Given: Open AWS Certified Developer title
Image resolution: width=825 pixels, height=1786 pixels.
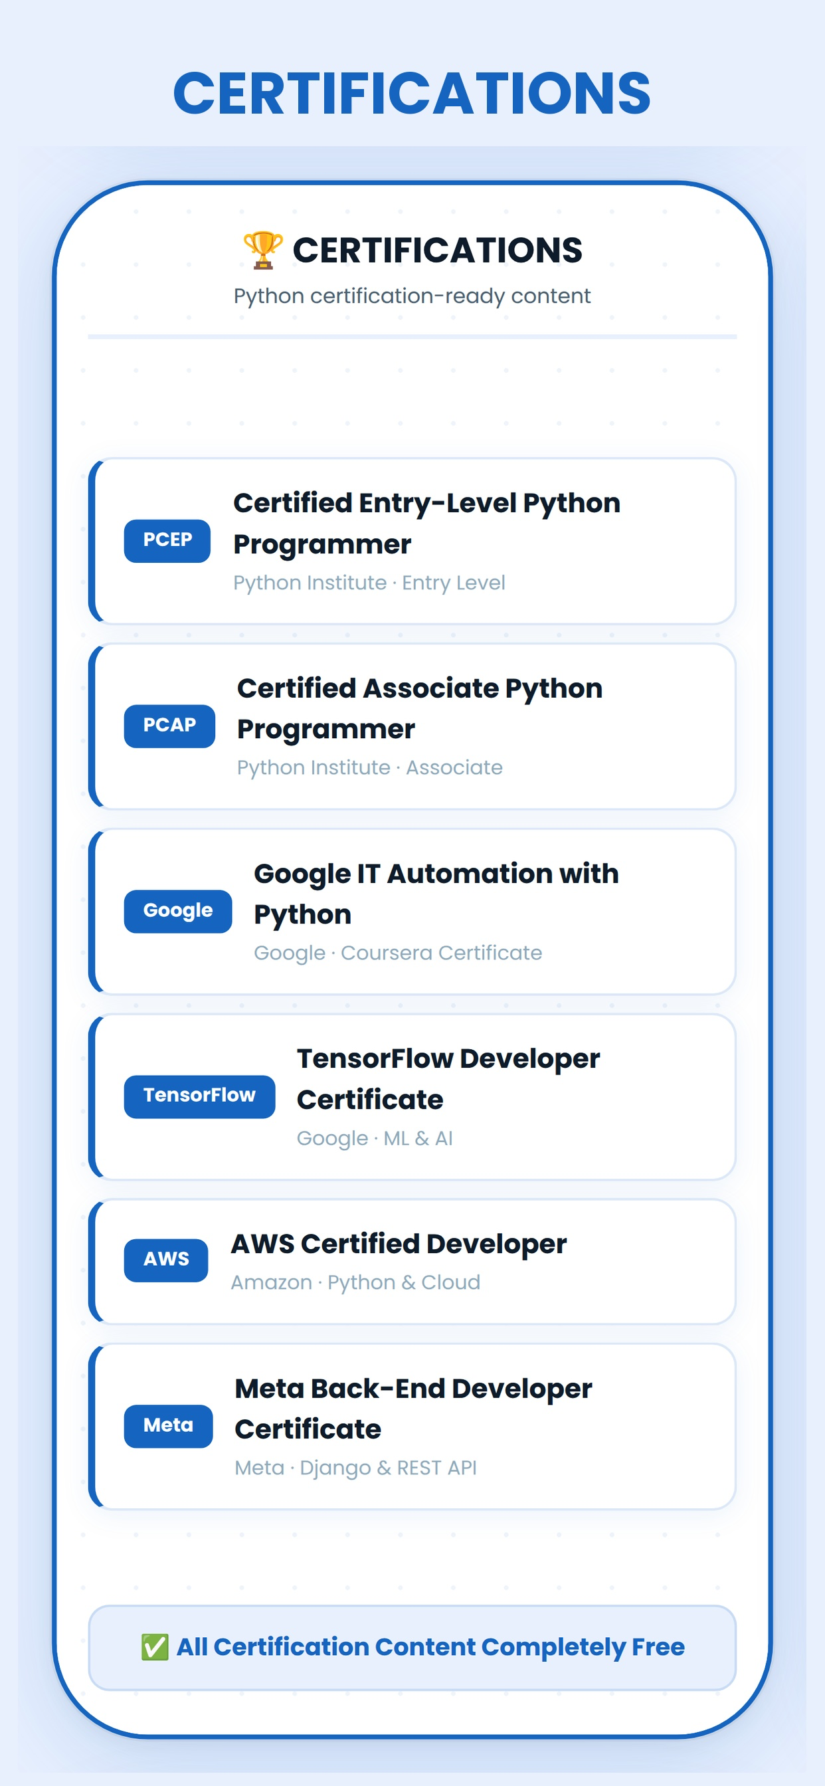Looking at the screenshot, I should click(x=398, y=1244).
